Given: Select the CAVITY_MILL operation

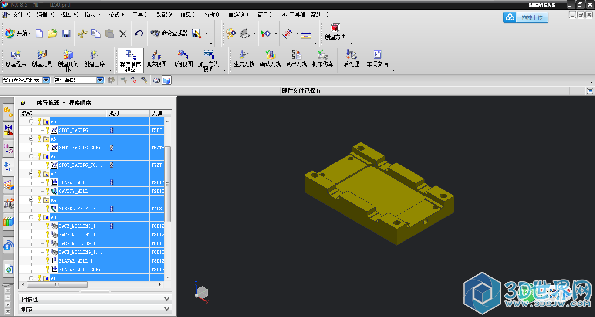Looking at the screenshot, I should click(73, 191).
